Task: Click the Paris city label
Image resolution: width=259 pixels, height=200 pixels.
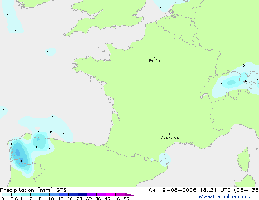Action: (154, 61)
